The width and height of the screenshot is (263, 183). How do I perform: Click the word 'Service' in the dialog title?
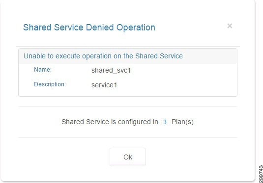(69, 27)
